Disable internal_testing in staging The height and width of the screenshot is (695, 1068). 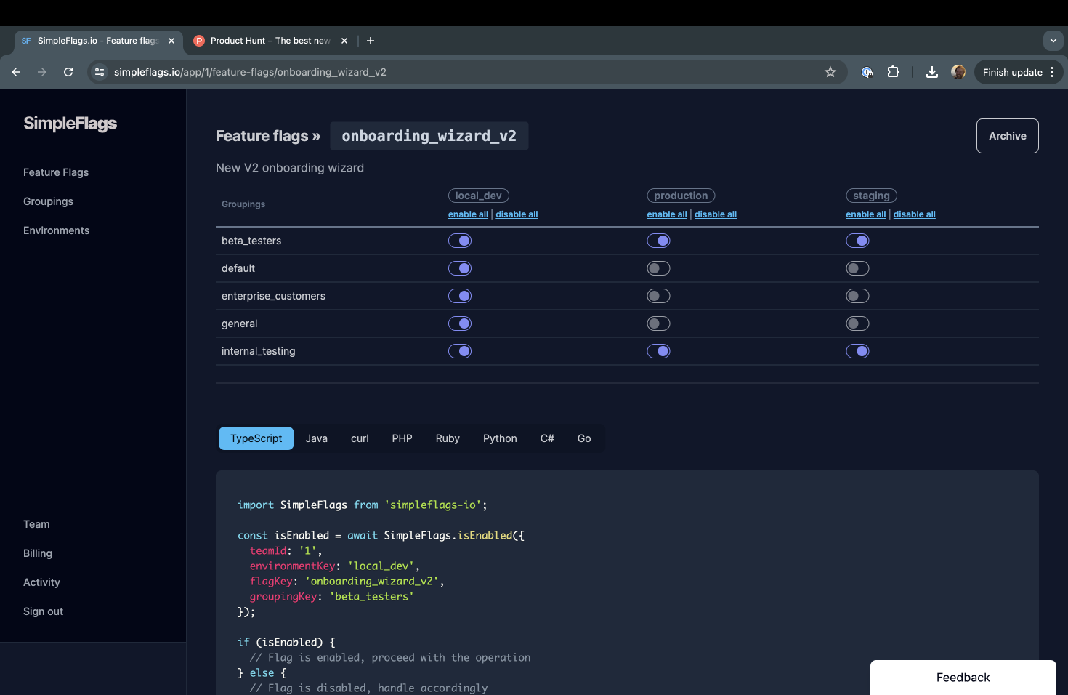coord(857,351)
